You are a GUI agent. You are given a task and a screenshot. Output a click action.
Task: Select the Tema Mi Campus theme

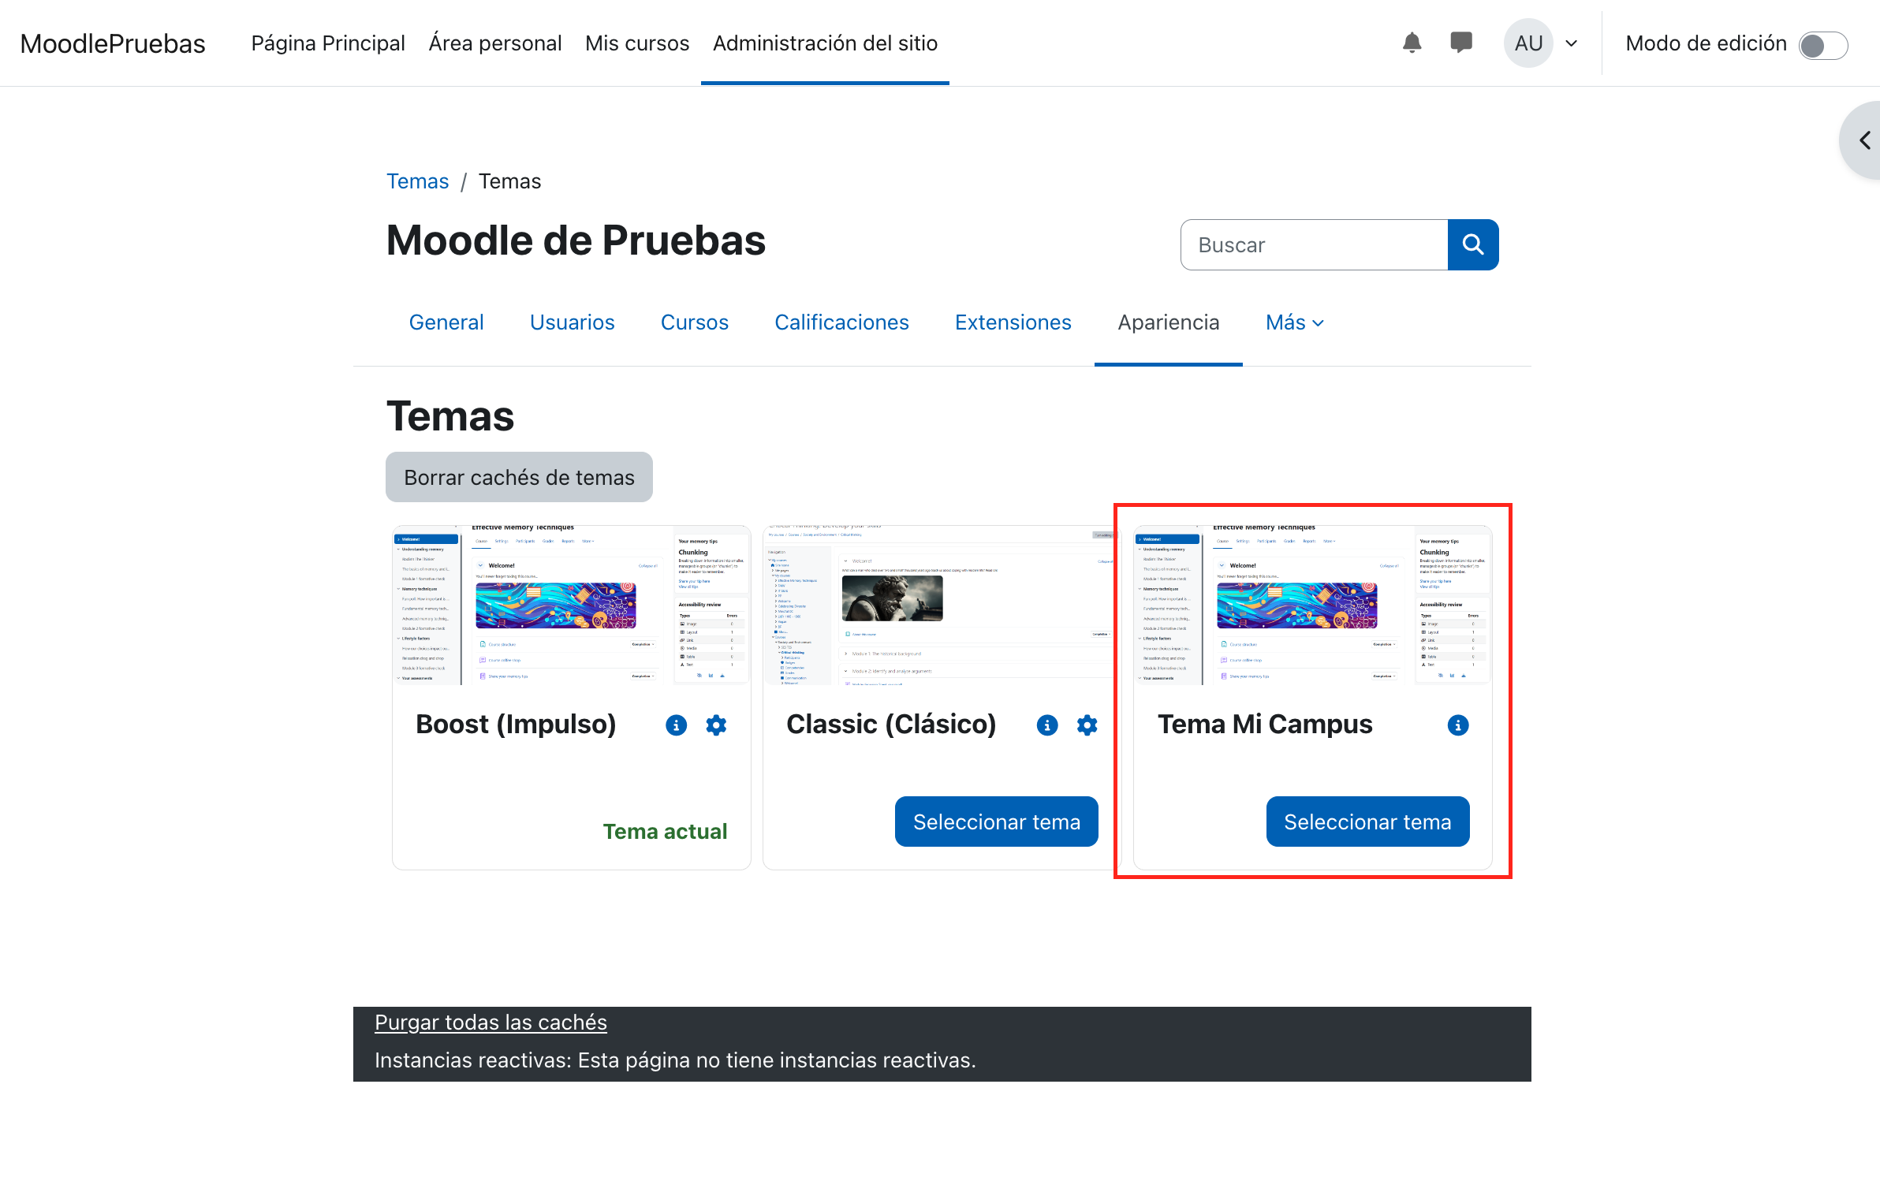(1367, 821)
